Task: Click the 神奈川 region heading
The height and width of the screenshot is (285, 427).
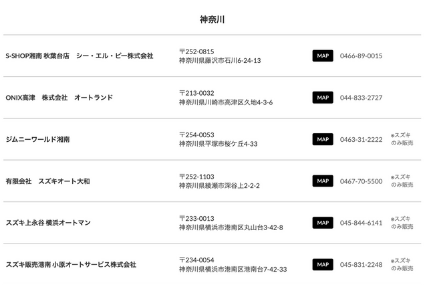Action: (212, 19)
